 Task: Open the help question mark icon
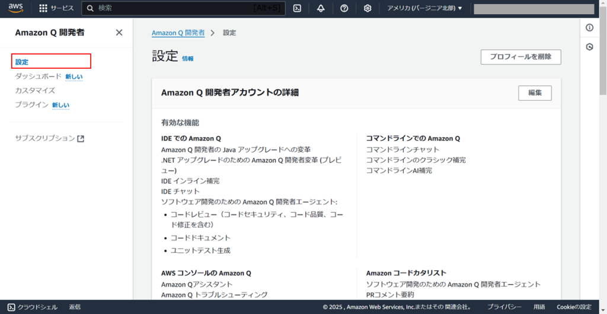[344, 8]
